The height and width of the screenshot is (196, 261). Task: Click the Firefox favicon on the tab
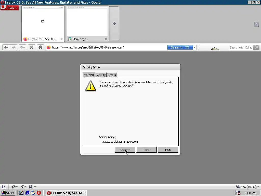tap(25, 39)
